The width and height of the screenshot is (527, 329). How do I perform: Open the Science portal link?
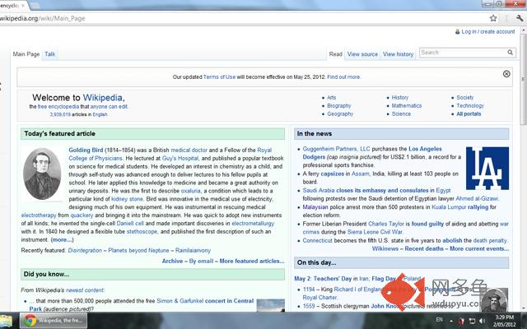(x=401, y=114)
